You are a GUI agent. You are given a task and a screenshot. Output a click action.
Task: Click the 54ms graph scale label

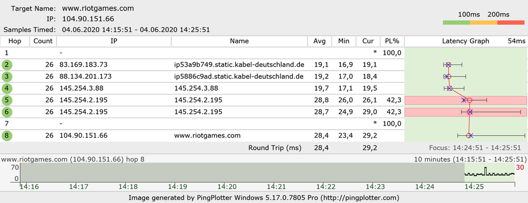516,41
